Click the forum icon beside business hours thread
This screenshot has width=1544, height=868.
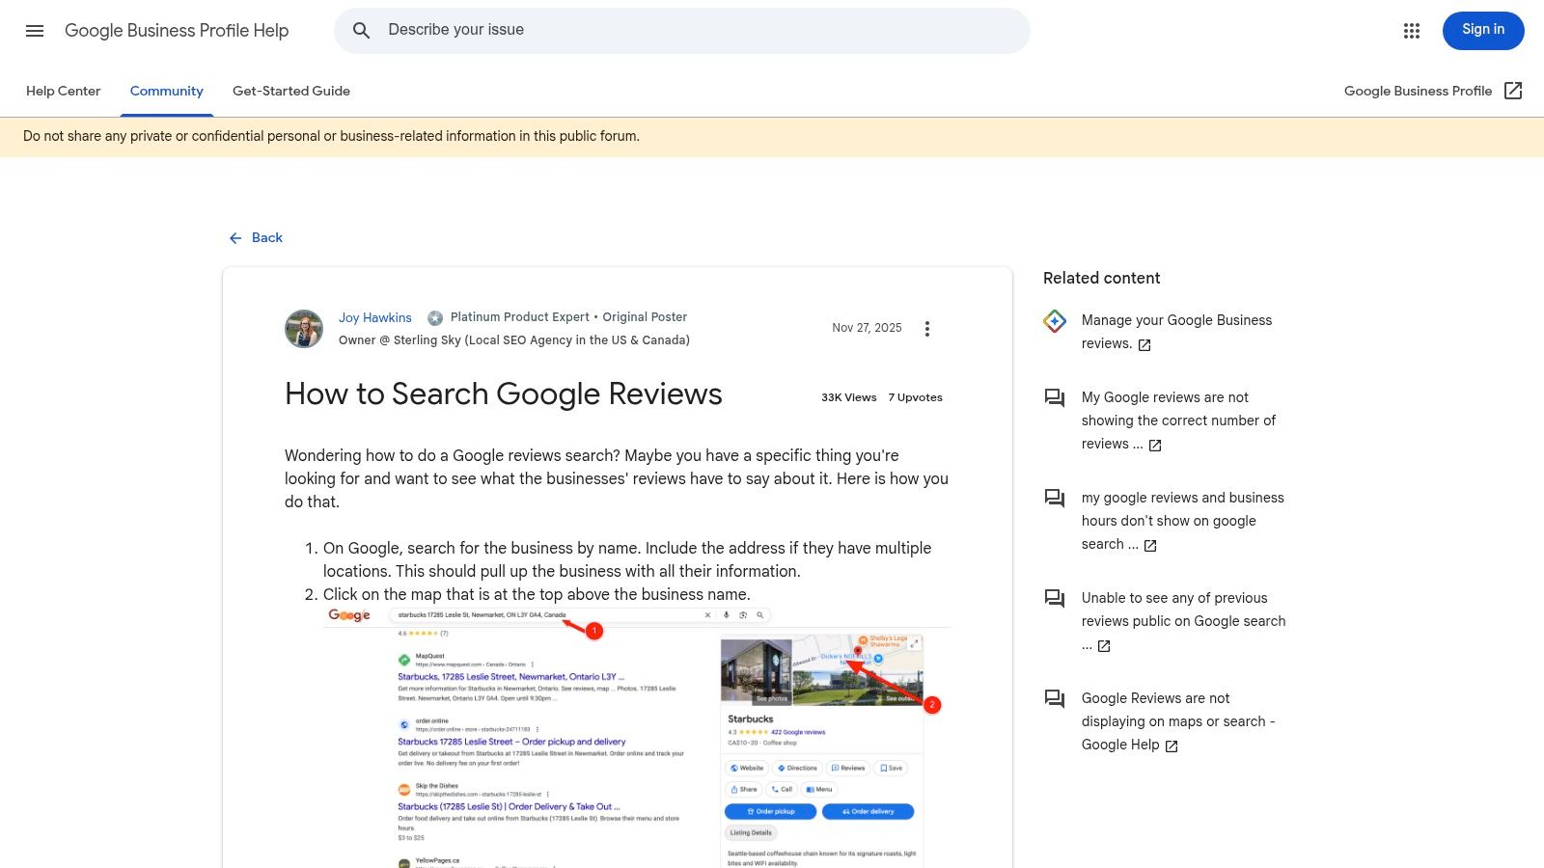point(1055,498)
